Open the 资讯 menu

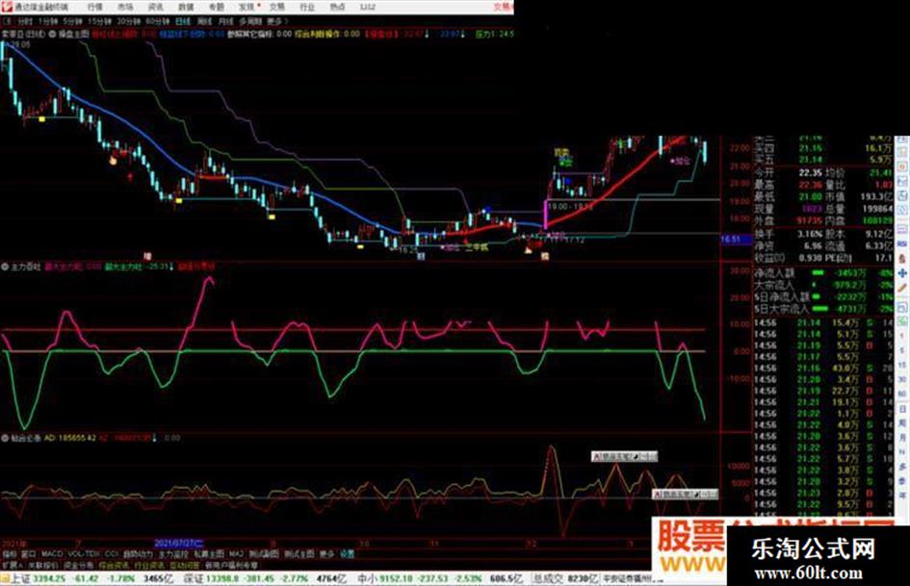[156, 7]
